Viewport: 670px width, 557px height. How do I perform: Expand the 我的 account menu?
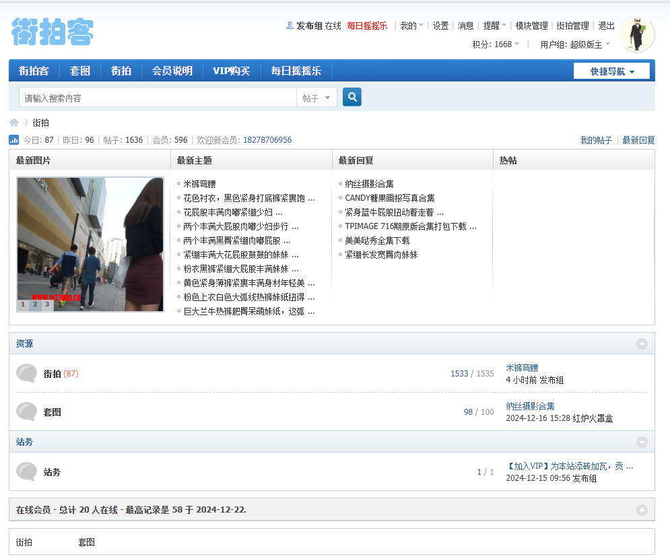click(x=411, y=26)
